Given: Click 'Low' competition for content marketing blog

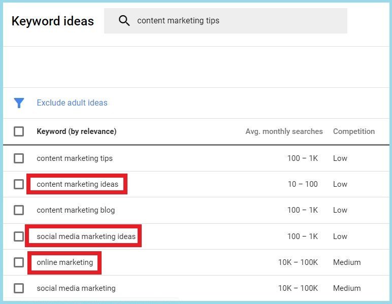Looking at the screenshot, I should [340, 210].
